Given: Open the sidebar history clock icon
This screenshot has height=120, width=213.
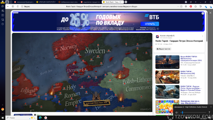Looking at the screenshot, I should (x=2, y=24).
